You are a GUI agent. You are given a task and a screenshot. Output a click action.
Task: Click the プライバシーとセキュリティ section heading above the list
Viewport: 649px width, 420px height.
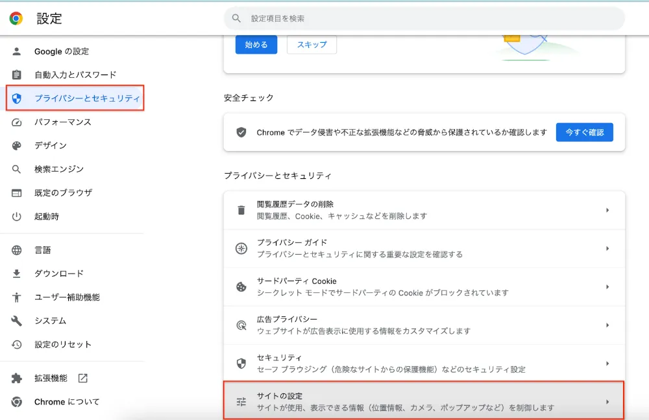278,176
